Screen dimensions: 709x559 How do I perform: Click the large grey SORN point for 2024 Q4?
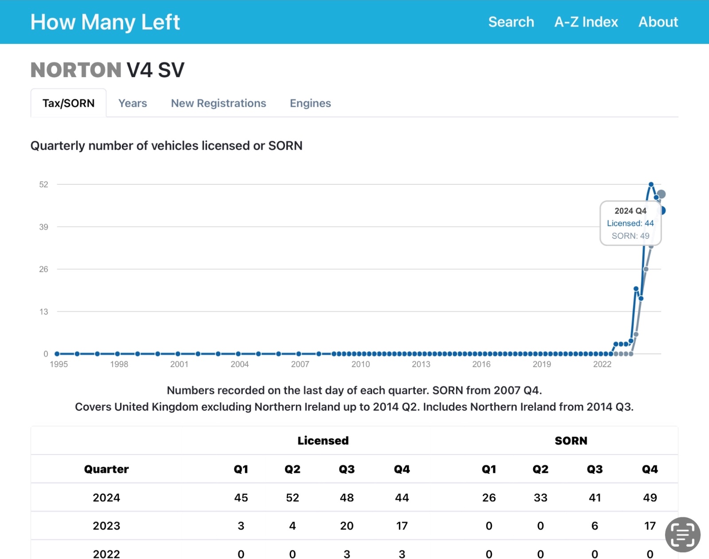[661, 194]
